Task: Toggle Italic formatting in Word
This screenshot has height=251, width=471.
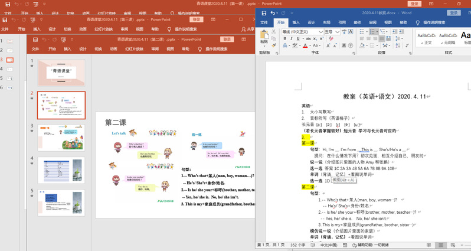Action: 291,39
